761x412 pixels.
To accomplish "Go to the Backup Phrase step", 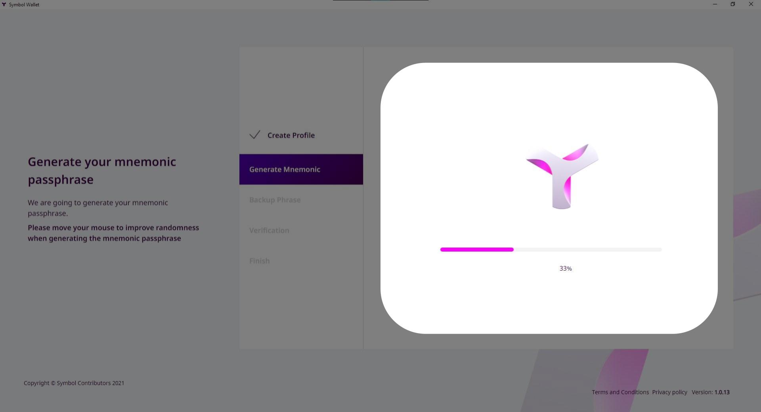I will tap(275, 200).
